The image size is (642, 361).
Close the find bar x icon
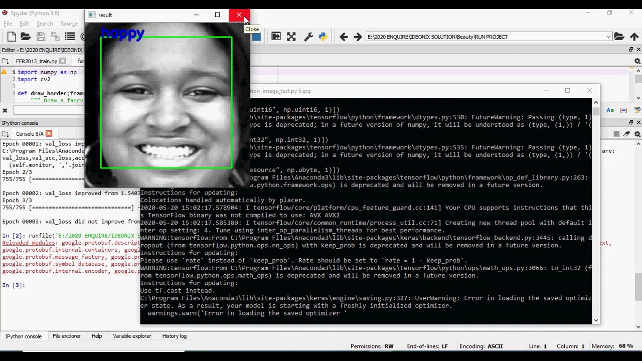tap(5, 110)
